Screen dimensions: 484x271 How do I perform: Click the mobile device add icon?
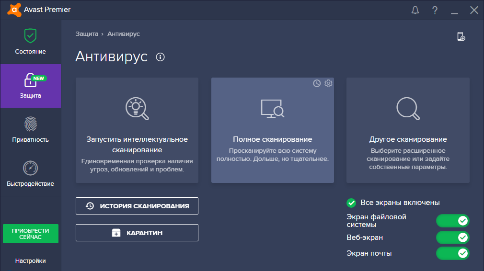click(x=461, y=36)
